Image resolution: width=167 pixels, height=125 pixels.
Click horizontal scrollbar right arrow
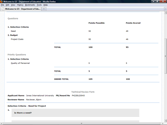(x=163, y=123)
